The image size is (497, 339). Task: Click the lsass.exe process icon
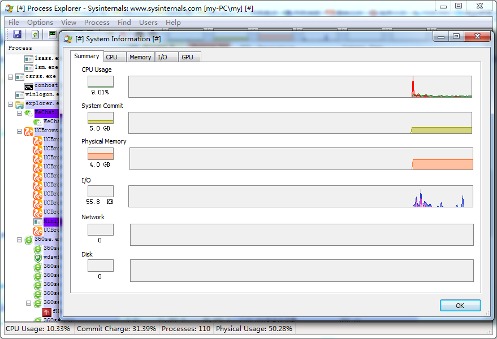point(29,59)
